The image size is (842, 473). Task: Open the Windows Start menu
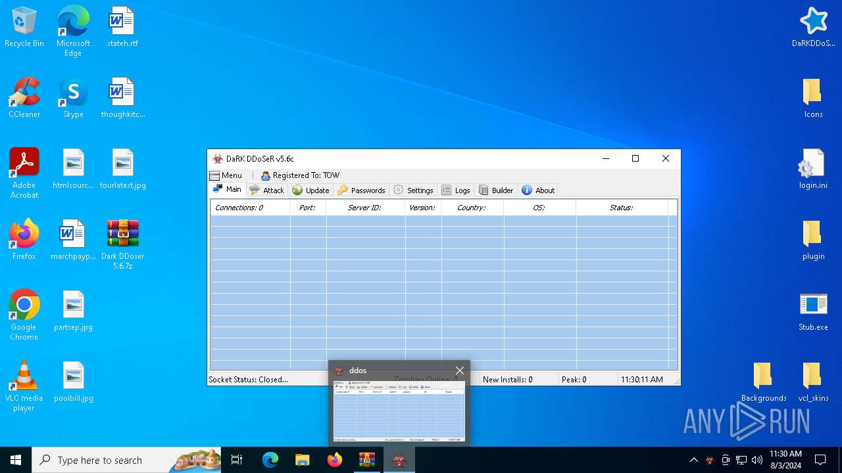[x=16, y=460]
